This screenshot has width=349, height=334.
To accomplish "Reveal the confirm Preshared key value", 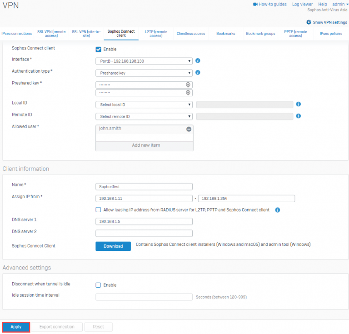I will (188, 93).
